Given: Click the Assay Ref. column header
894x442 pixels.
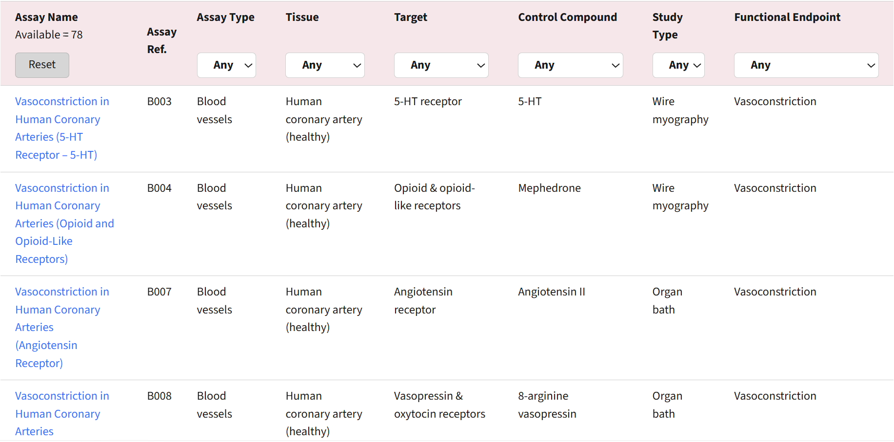Looking at the screenshot, I should click(162, 40).
